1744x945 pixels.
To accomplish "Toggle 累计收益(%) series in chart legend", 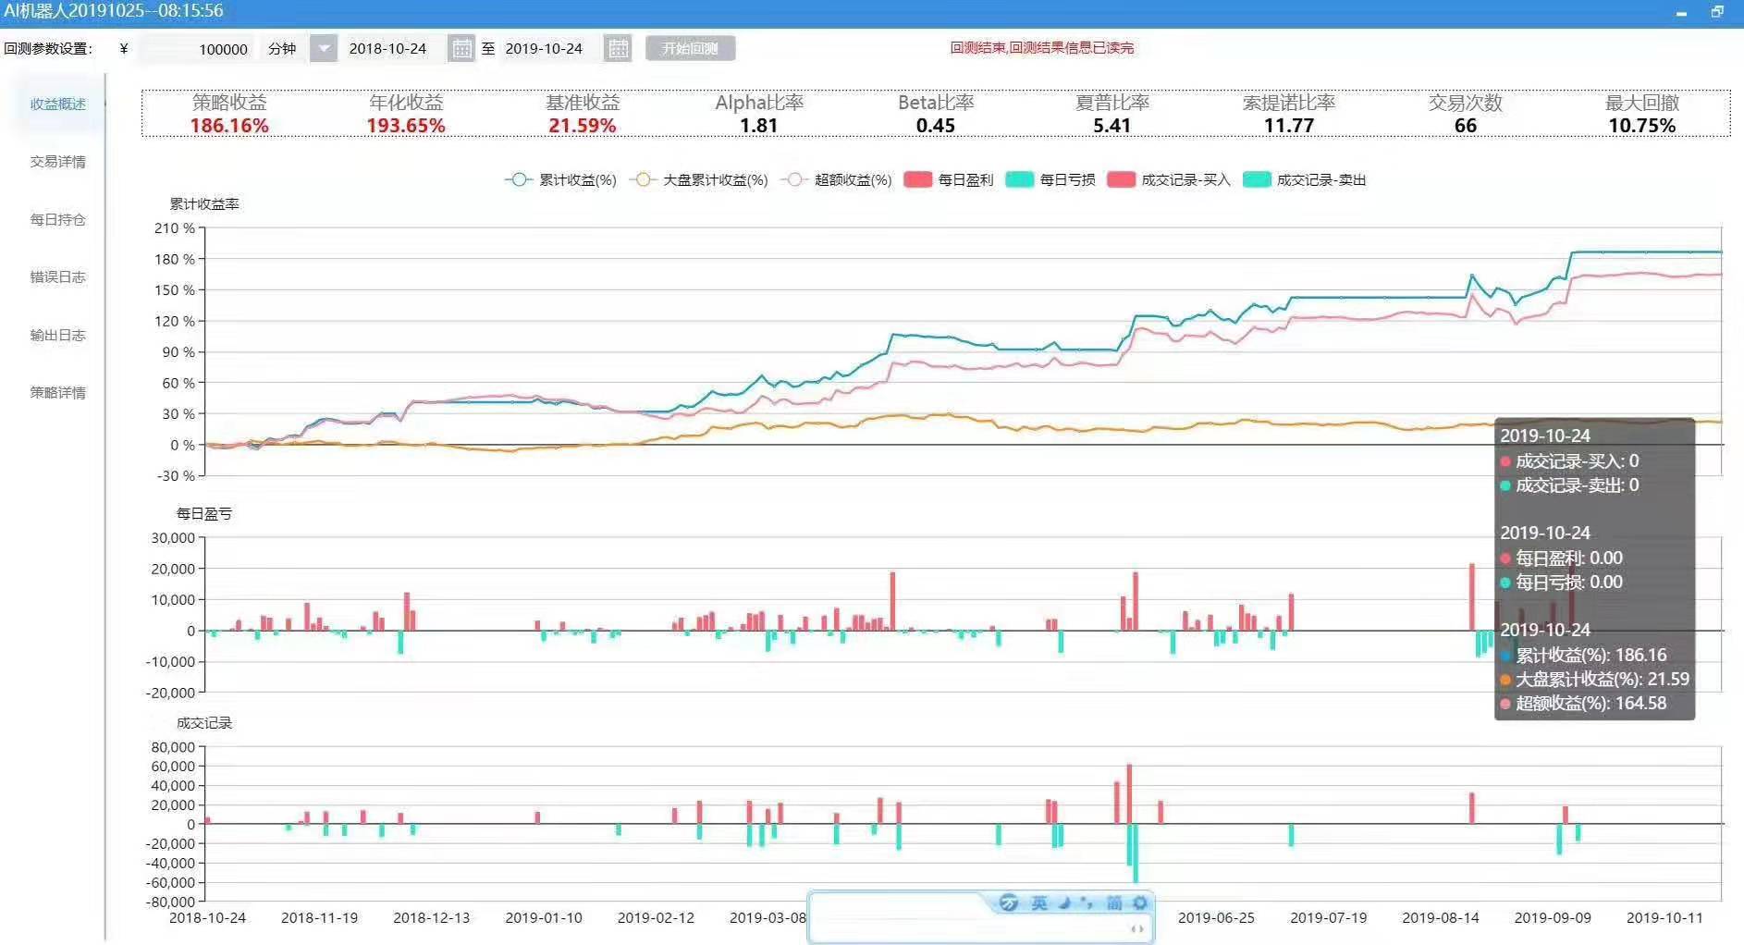I will point(560,179).
